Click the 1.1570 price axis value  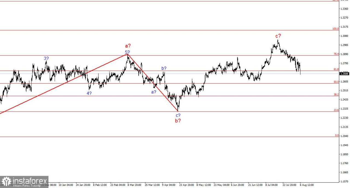tap(344, 181)
